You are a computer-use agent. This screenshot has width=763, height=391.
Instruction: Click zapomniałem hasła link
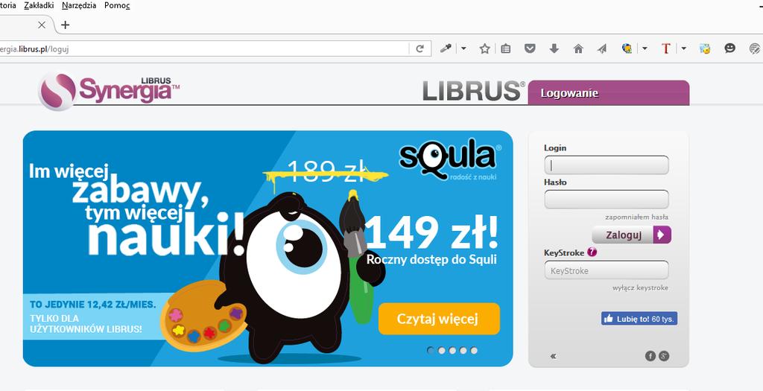636,217
